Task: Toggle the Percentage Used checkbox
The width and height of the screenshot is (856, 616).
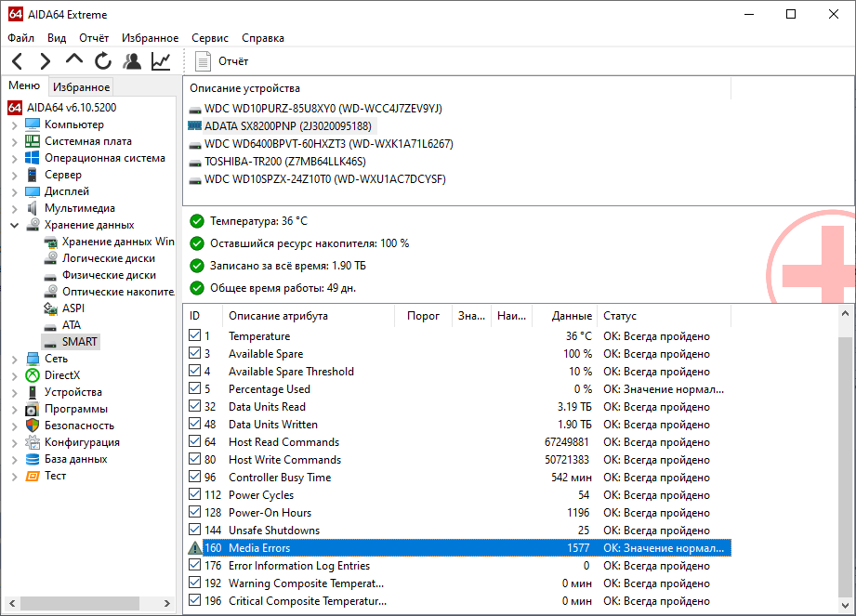Action: coord(194,388)
